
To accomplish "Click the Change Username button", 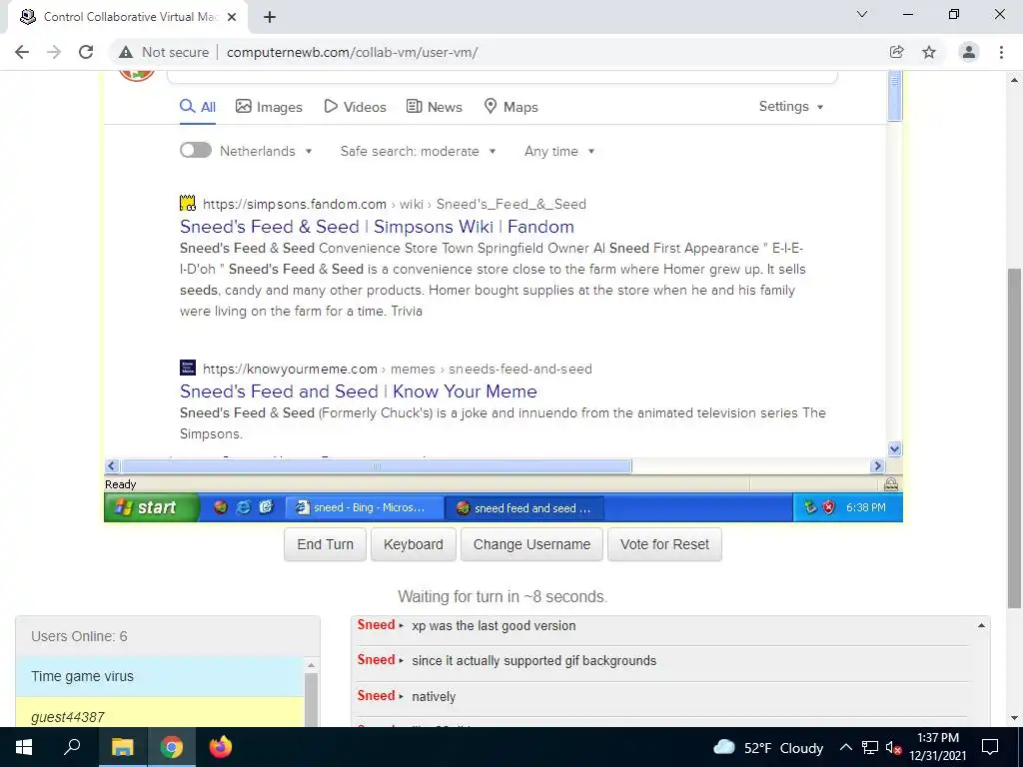I will [x=531, y=544].
